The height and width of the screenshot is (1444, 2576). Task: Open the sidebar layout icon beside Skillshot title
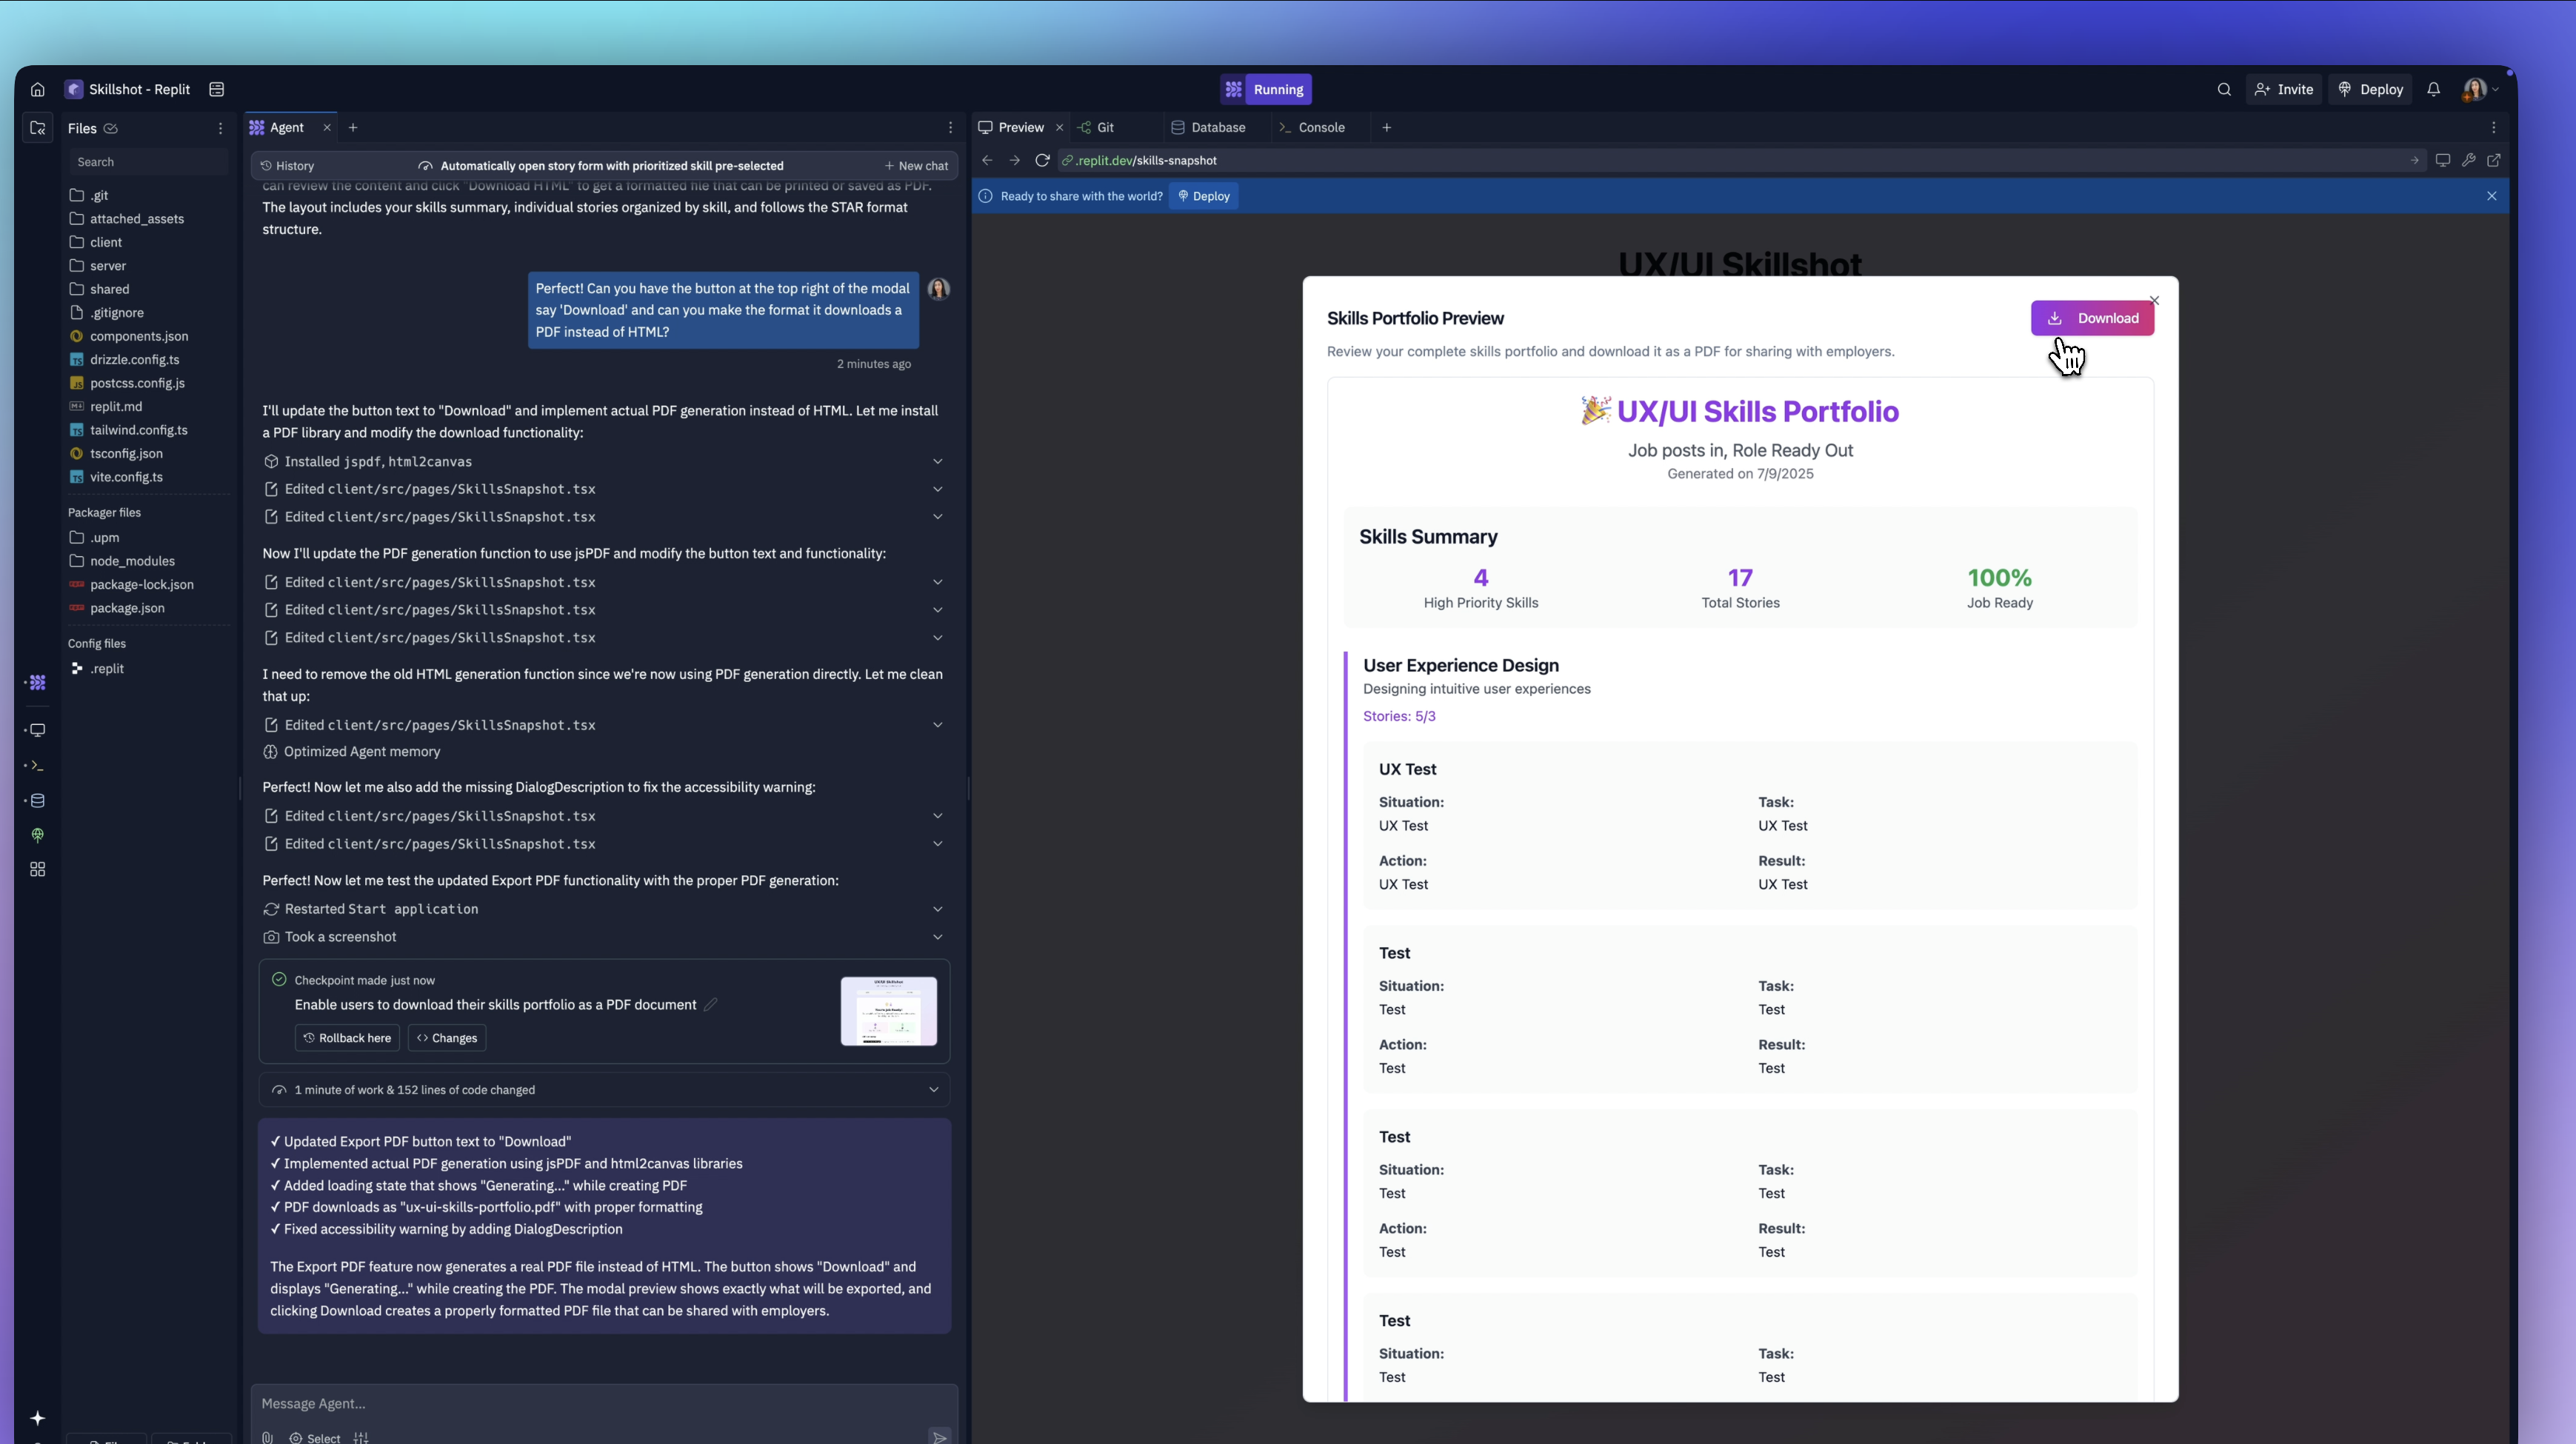(216, 89)
